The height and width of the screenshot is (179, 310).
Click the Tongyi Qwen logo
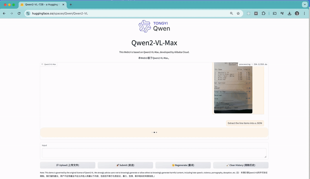click(x=154, y=26)
